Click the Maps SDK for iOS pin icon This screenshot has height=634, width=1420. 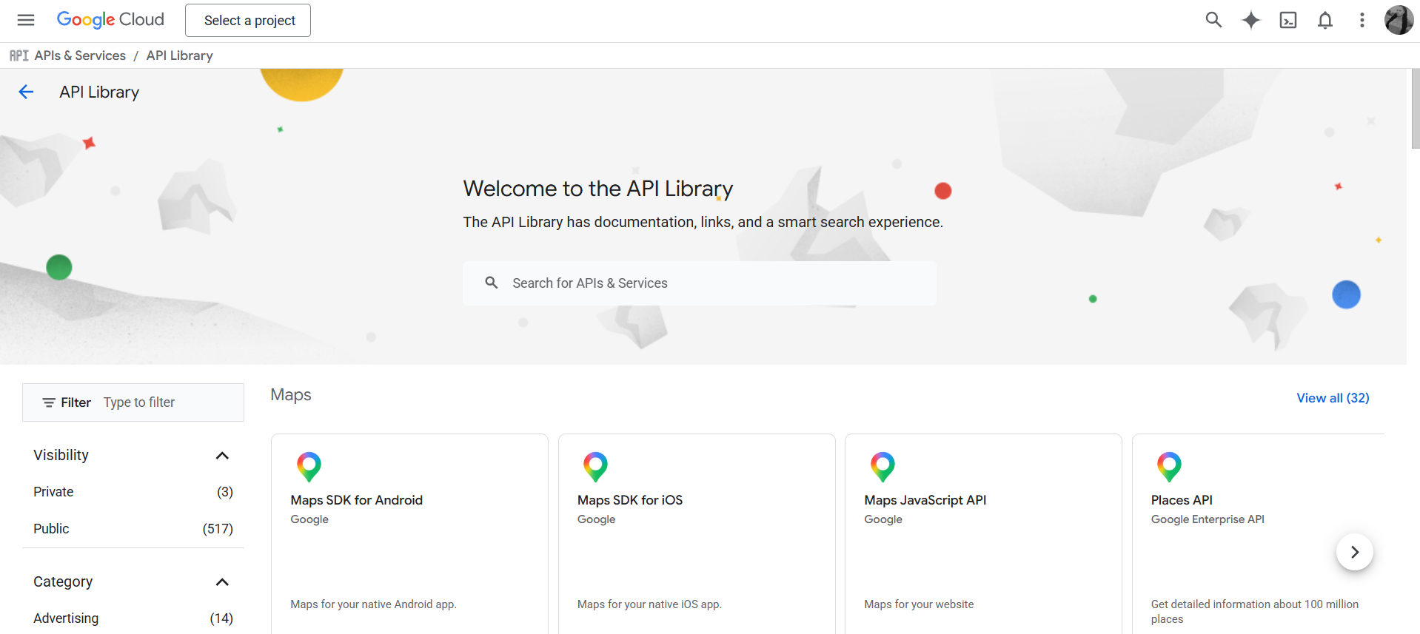(595, 467)
